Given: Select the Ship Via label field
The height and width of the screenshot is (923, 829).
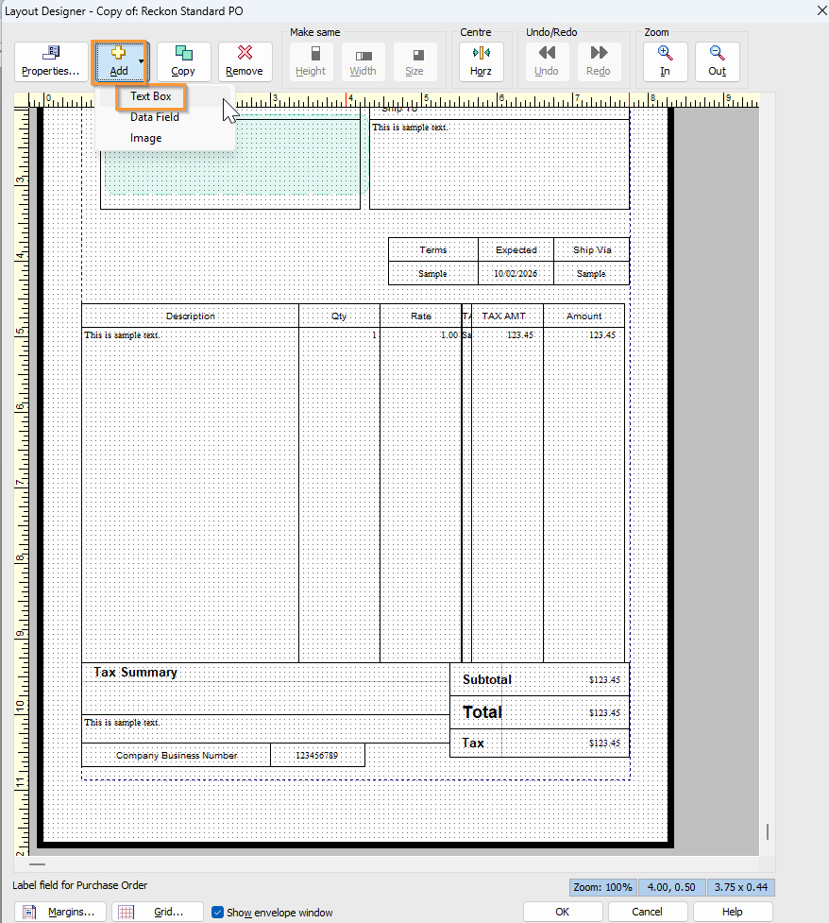Looking at the screenshot, I should (x=592, y=250).
